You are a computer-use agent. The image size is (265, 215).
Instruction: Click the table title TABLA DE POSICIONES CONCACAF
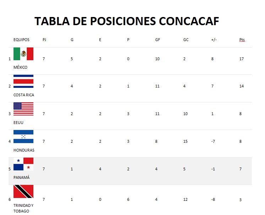127,21
